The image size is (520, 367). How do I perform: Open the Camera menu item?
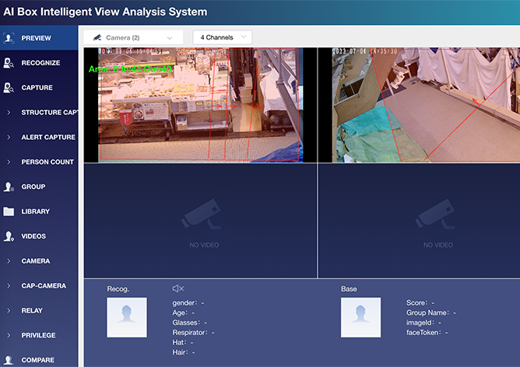pos(36,261)
